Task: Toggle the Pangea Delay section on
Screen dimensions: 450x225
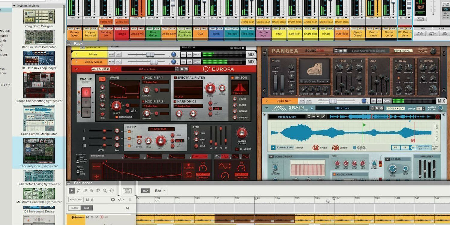Action: (x=397, y=61)
